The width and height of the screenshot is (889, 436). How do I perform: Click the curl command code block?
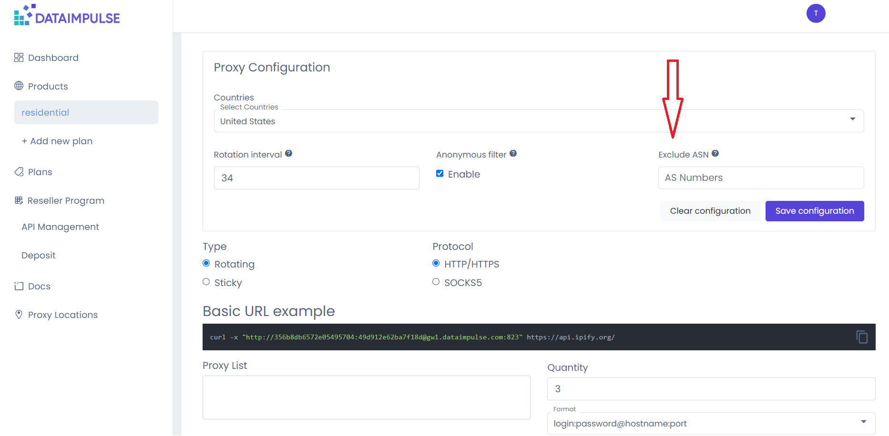pos(539,337)
